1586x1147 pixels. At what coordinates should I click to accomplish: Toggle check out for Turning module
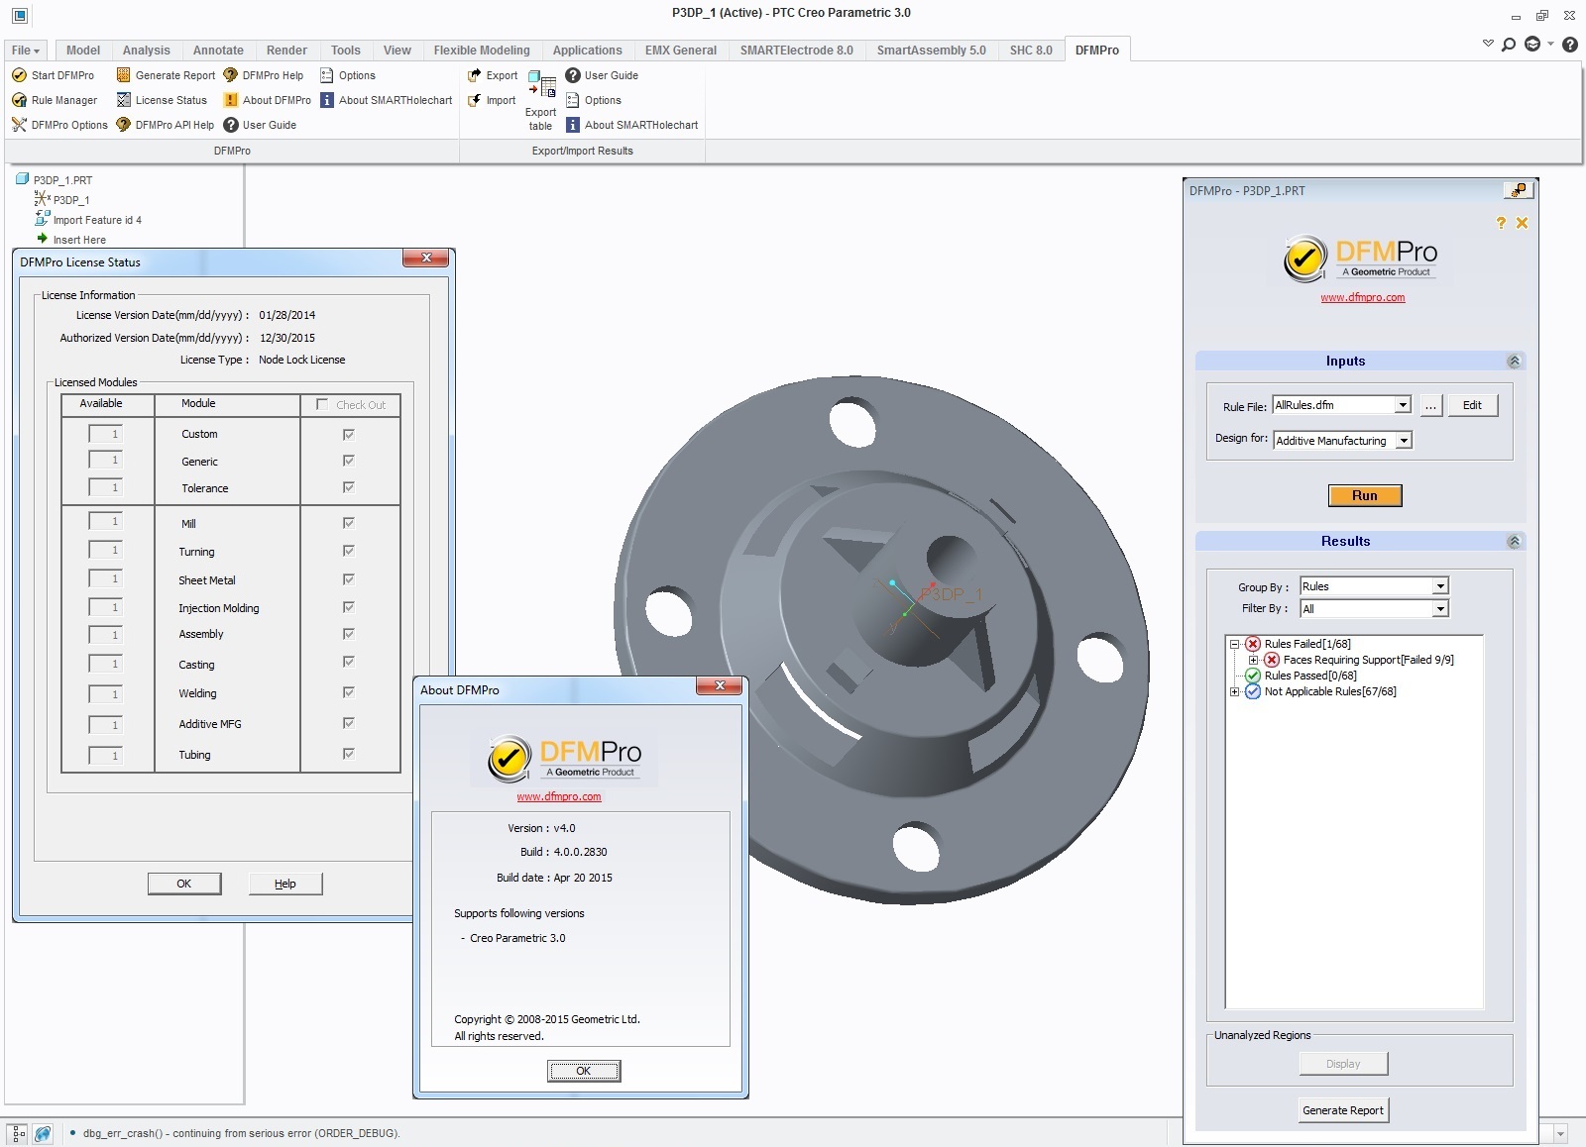click(349, 551)
